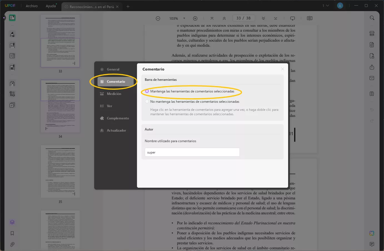Click the zoom percentage value 103%
This screenshot has width=384, height=251.
[174, 18]
